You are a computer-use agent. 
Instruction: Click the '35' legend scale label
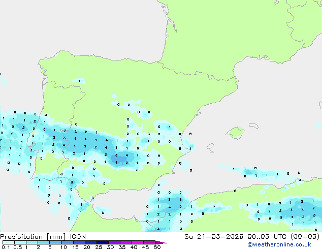[122, 247]
